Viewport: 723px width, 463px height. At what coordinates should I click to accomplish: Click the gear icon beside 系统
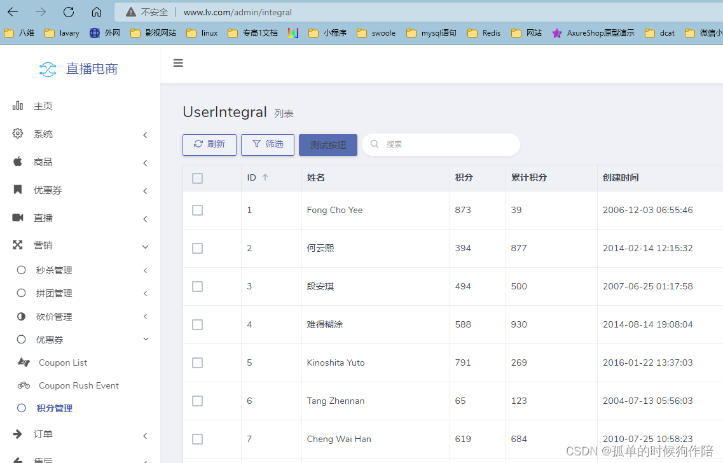[18, 134]
